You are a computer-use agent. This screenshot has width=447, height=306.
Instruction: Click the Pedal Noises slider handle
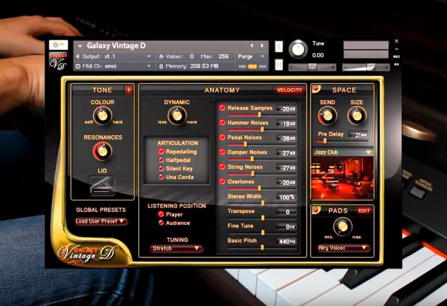245,144
